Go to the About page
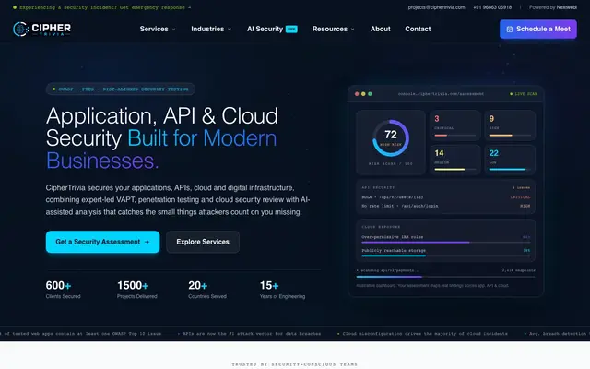This screenshot has width=590, height=369. pyautogui.click(x=380, y=29)
